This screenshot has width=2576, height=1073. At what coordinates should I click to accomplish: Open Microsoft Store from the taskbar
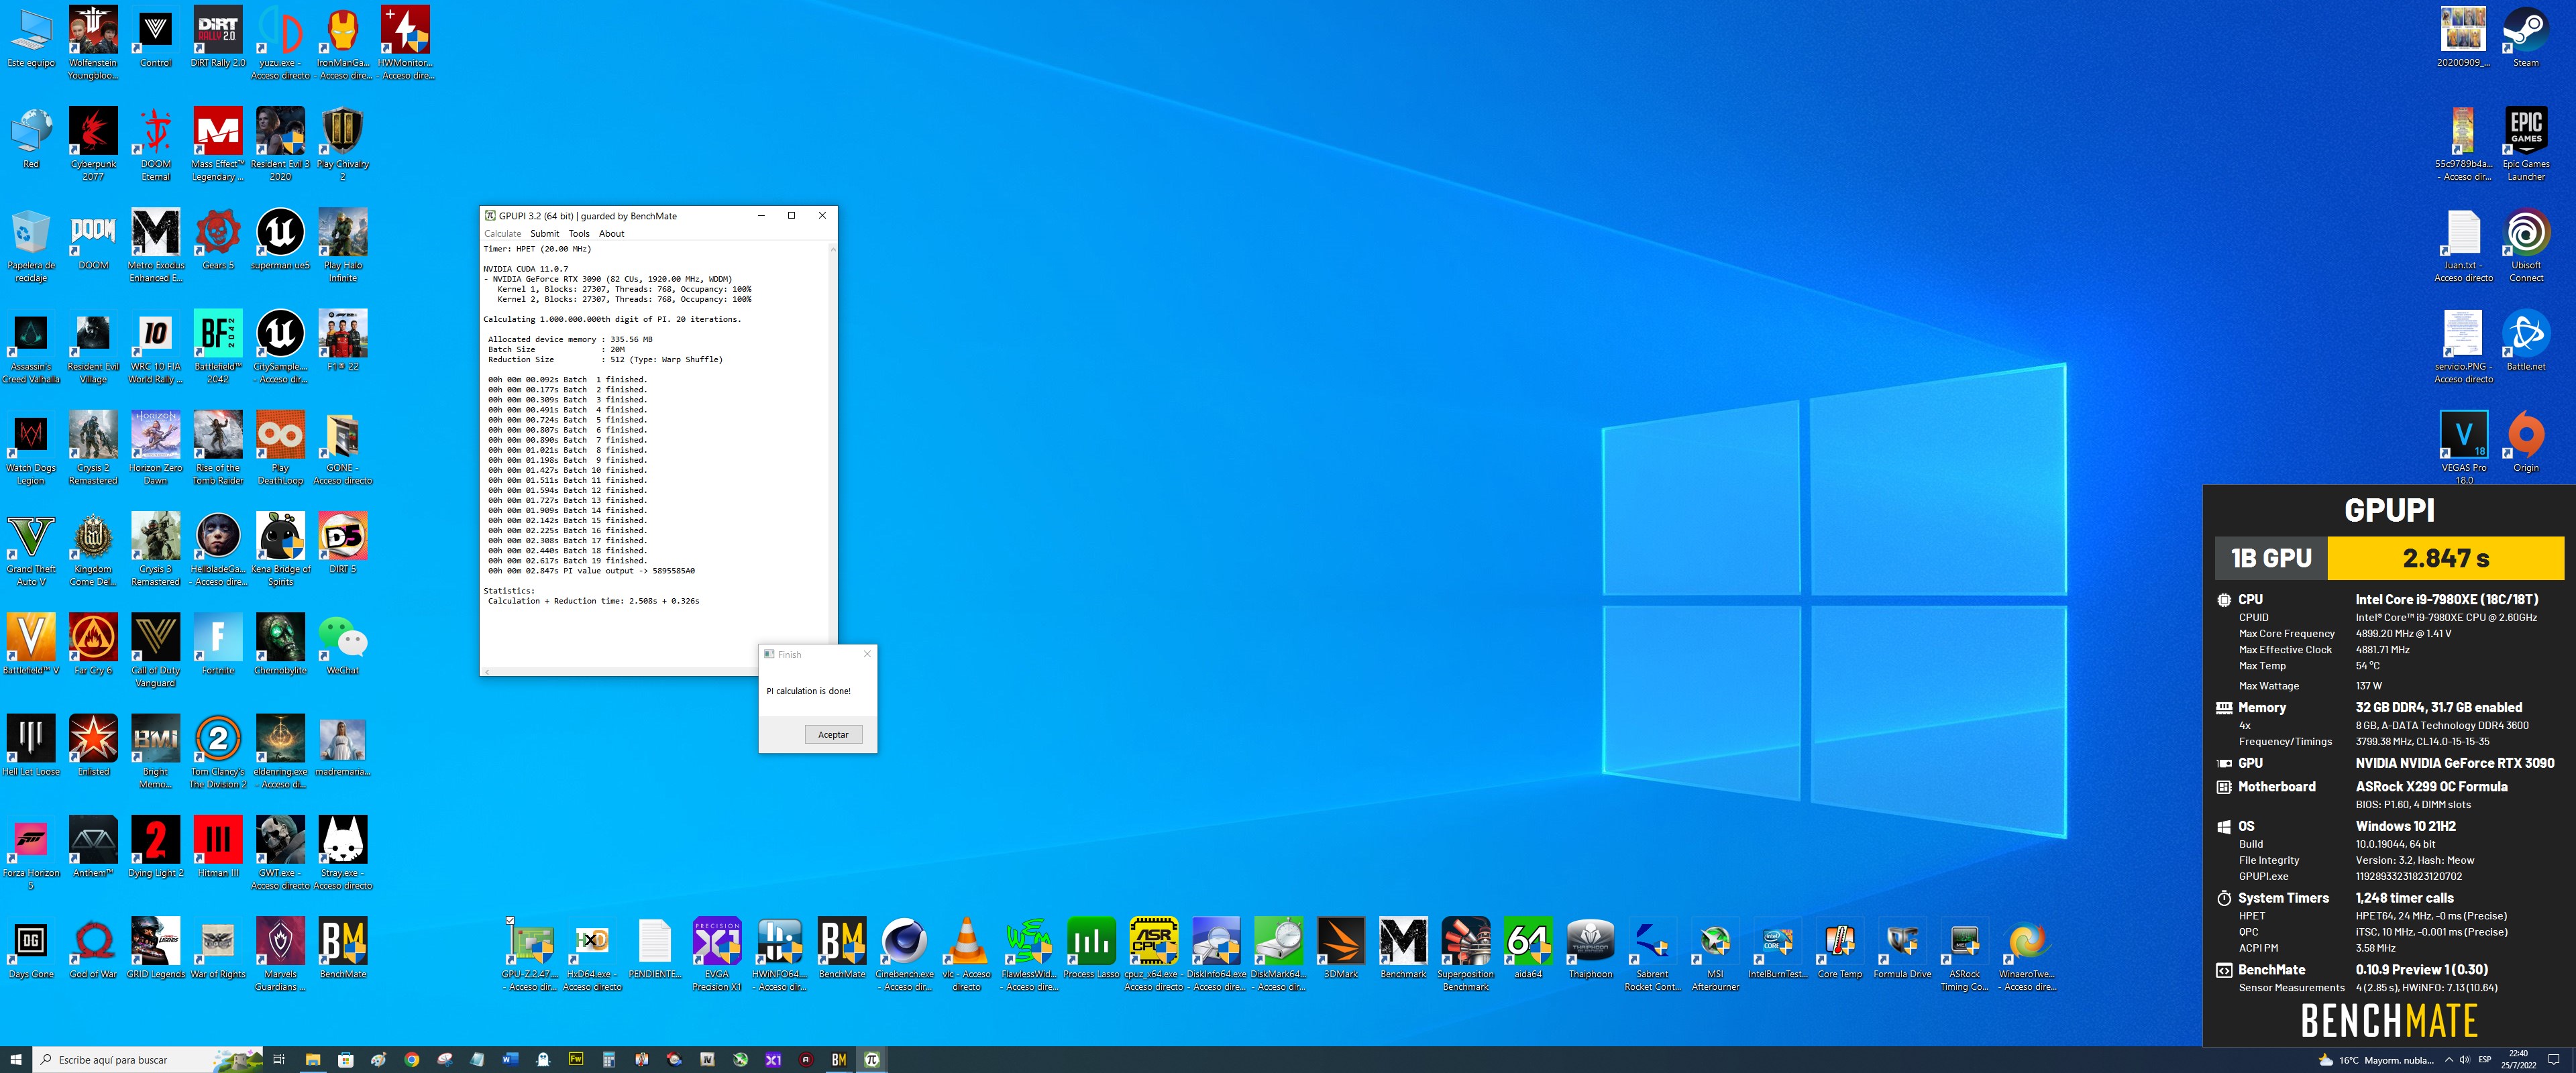[x=345, y=1060]
